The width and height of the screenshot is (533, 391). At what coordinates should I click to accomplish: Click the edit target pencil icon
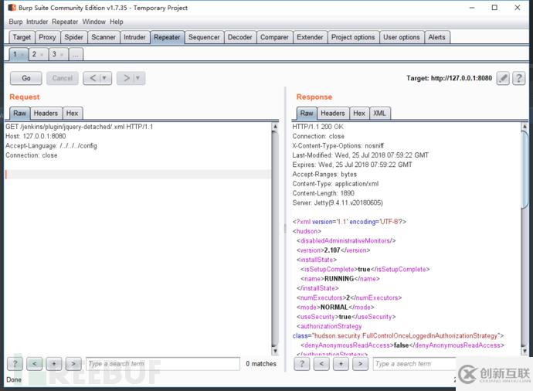pyautogui.click(x=503, y=78)
